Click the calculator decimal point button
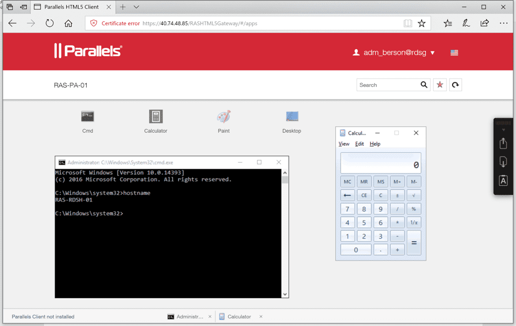The height and width of the screenshot is (326, 516). coord(381,250)
